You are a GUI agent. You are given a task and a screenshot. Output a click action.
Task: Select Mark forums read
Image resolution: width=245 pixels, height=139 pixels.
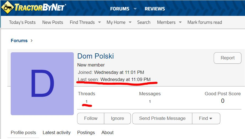click(x=205, y=22)
